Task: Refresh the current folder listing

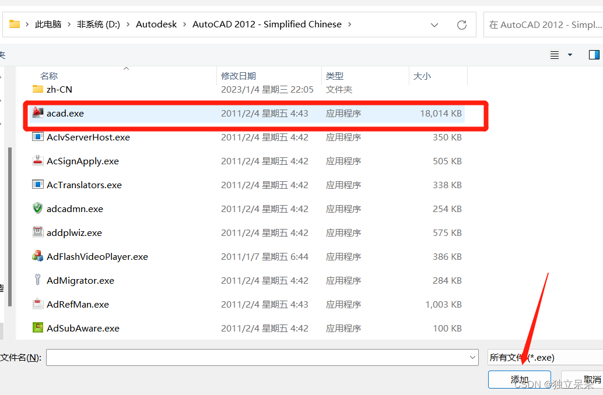Action: click(x=462, y=25)
